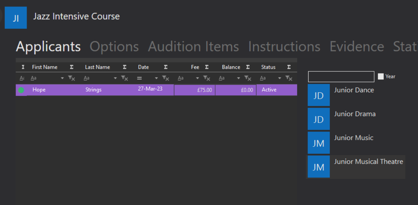This screenshot has width=418, height=205.
Task: Sort by the Fee column header
Action: click(195, 67)
